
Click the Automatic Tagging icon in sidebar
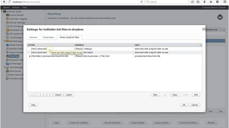tap(8, 19)
